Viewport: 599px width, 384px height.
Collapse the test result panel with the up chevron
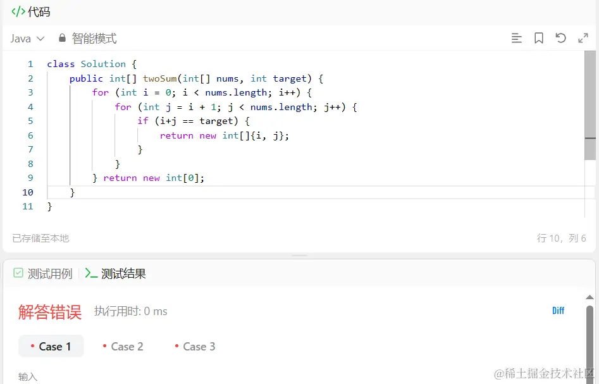coord(589,297)
